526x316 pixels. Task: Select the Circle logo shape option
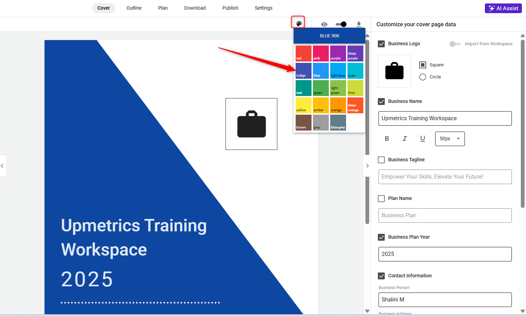click(423, 77)
